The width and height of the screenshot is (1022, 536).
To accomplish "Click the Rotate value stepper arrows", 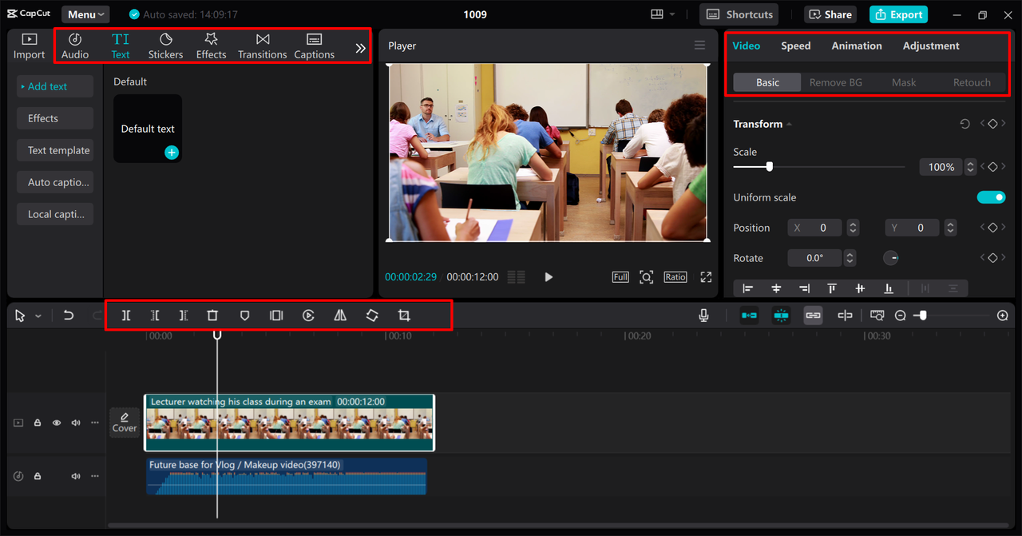I will point(850,258).
